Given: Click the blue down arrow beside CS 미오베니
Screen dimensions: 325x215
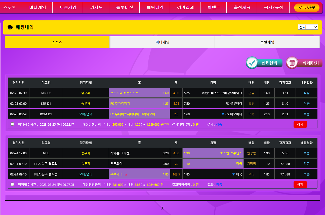Looking at the screenshot, I should (x=223, y=114).
